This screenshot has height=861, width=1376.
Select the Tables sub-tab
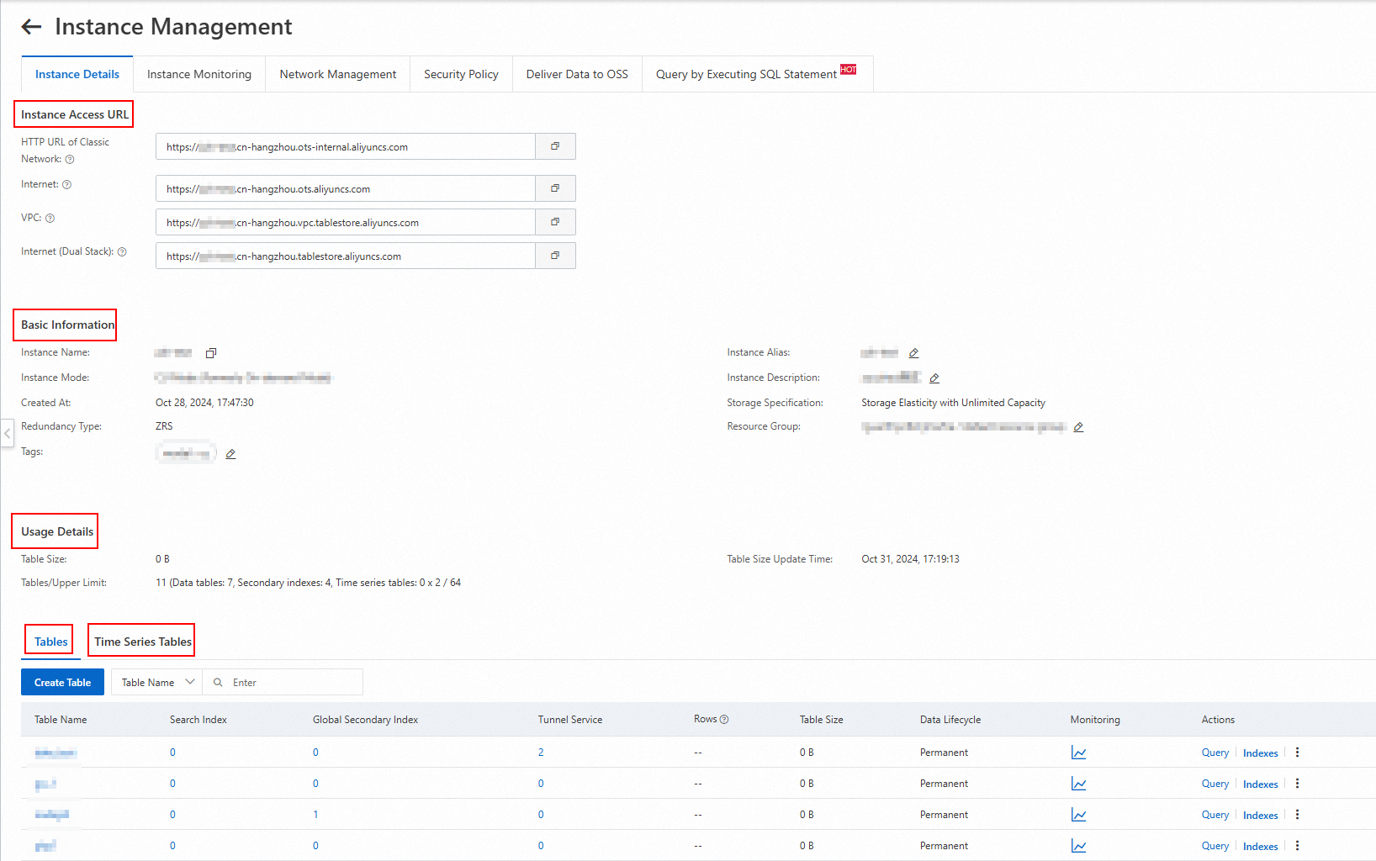tap(51, 642)
